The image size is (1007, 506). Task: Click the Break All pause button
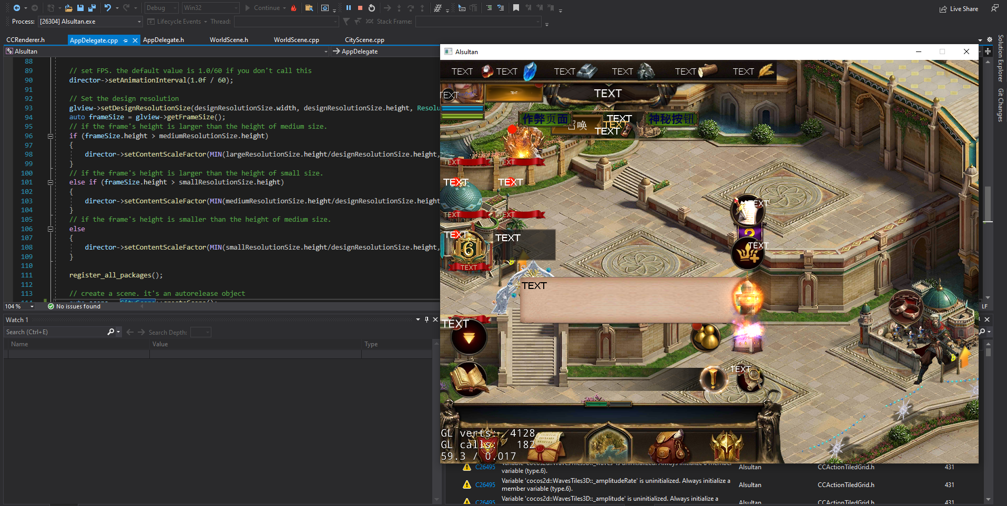coord(348,8)
